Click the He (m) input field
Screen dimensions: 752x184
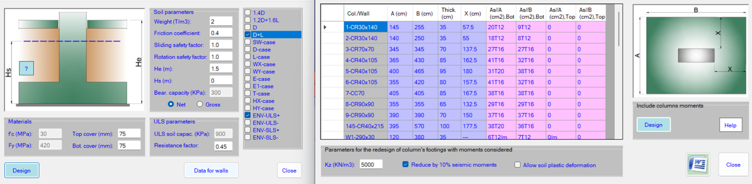[221, 68]
